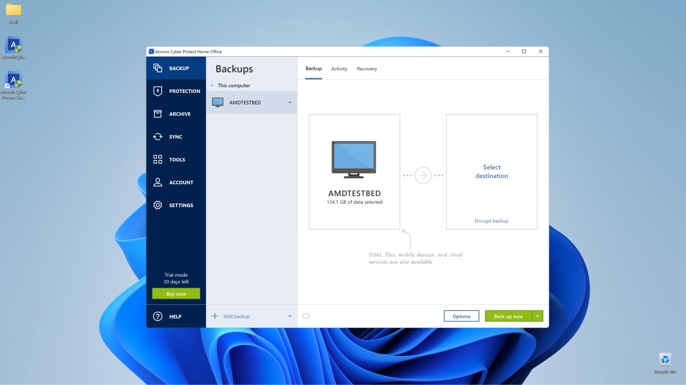
Task: Click the Buy now button
Action: pos(176,294)
